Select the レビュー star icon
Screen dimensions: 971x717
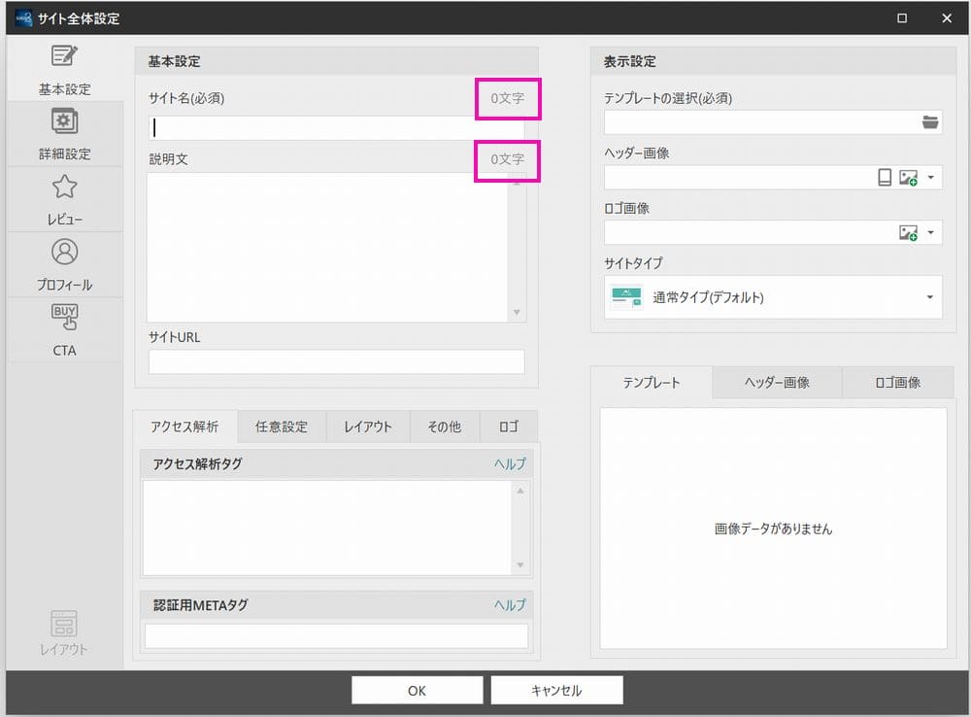pyautogui.click(x=65, y=199)
